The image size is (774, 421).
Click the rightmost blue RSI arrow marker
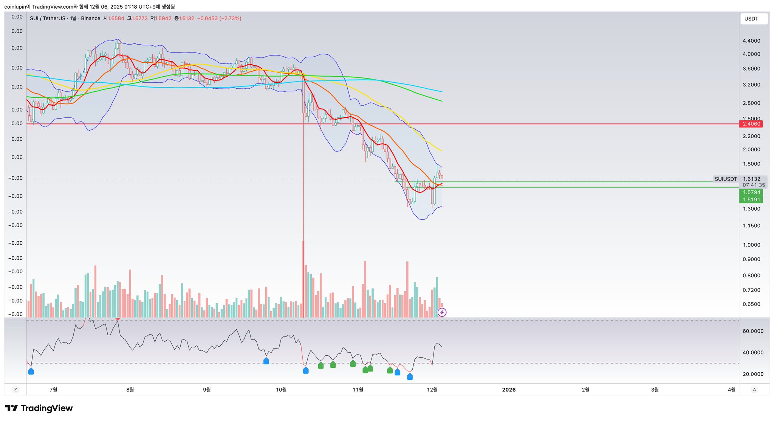[410, 376]
